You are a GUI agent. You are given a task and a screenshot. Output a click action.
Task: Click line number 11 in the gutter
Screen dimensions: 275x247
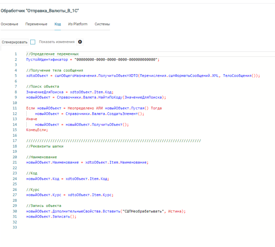[x=15, y=108]
